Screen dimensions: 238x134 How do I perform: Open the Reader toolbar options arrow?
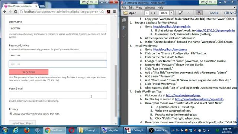click(189, 13)
